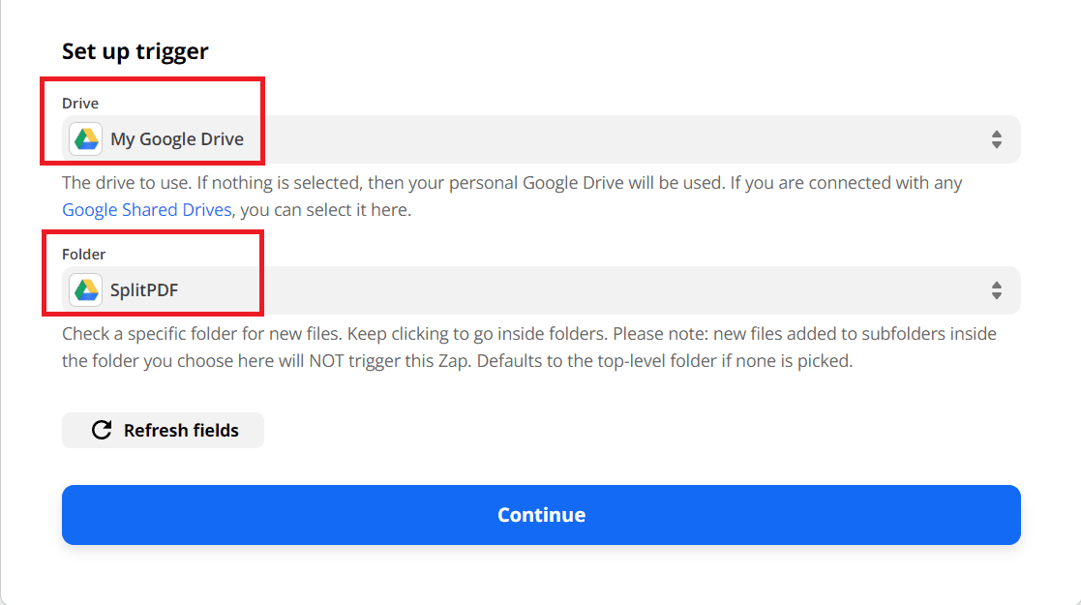Open the Drive dropdown showing My Google Drive

pos(541,139)
